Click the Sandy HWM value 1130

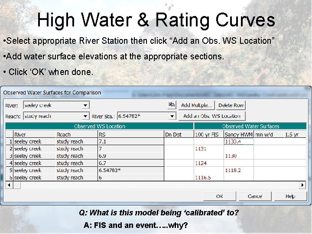pyautogui.click(x=239, y=156)
